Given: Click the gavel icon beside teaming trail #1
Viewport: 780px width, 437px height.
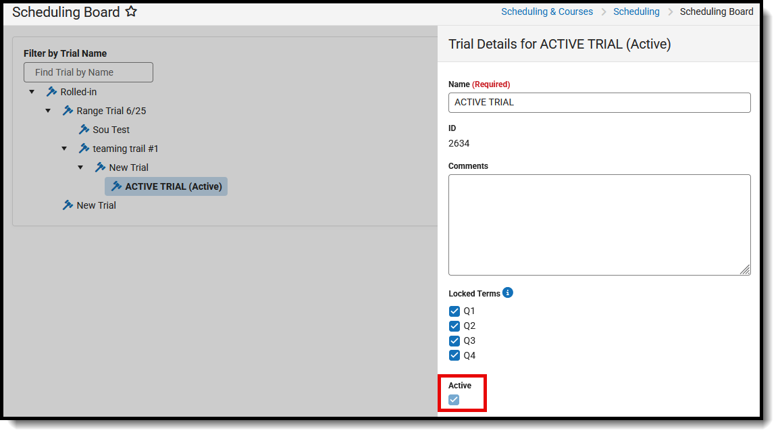Looking at the screenshot, I should (83, 148).
